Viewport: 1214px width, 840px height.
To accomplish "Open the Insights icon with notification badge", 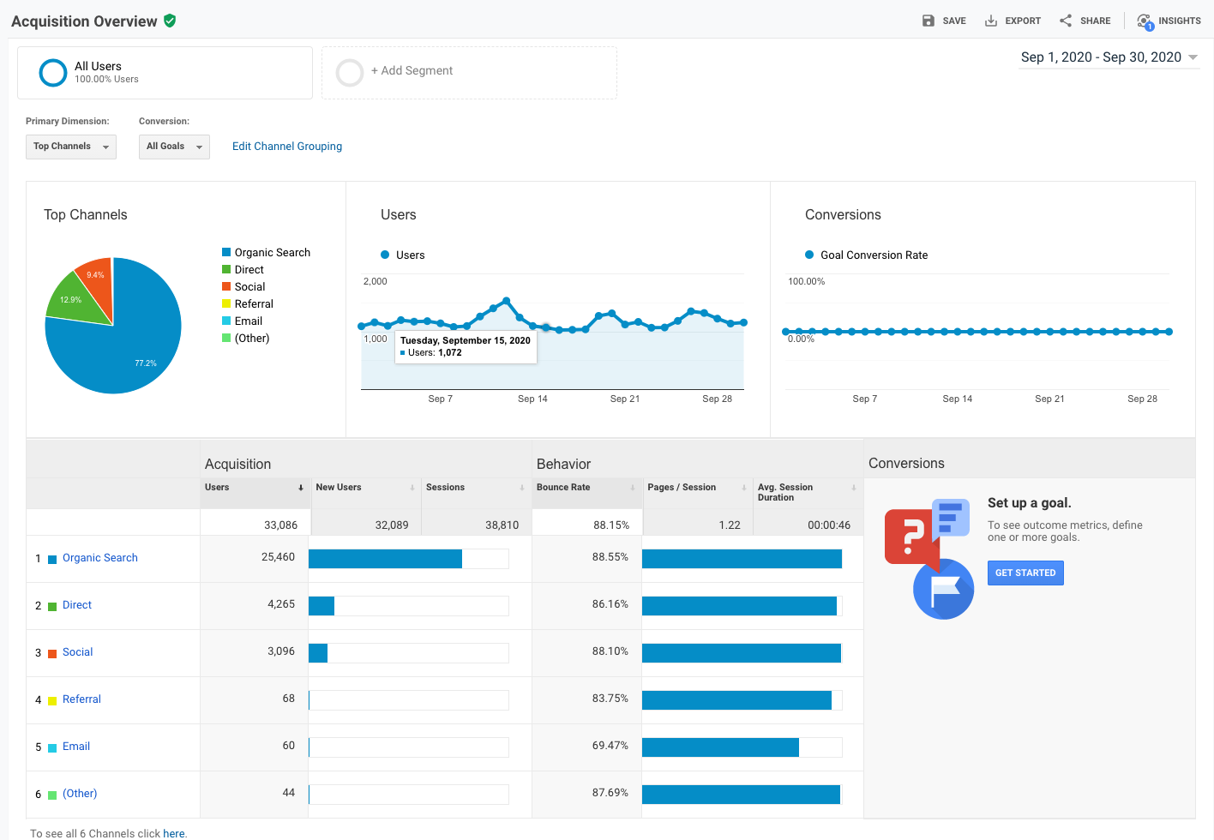I will (1145, 21).
